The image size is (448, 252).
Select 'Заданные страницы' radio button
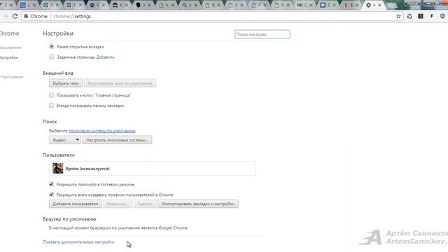click(51, 57)
